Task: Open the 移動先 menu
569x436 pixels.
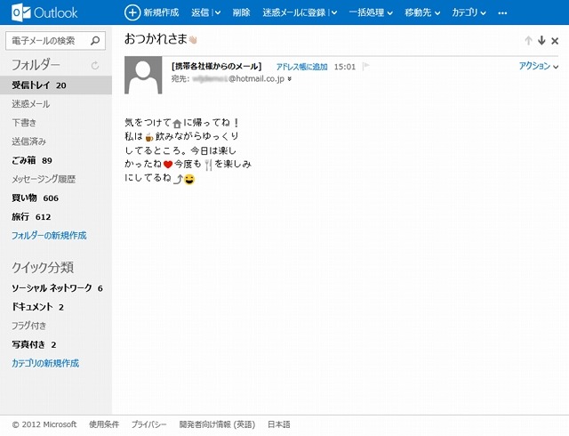Action: point(421,13)
